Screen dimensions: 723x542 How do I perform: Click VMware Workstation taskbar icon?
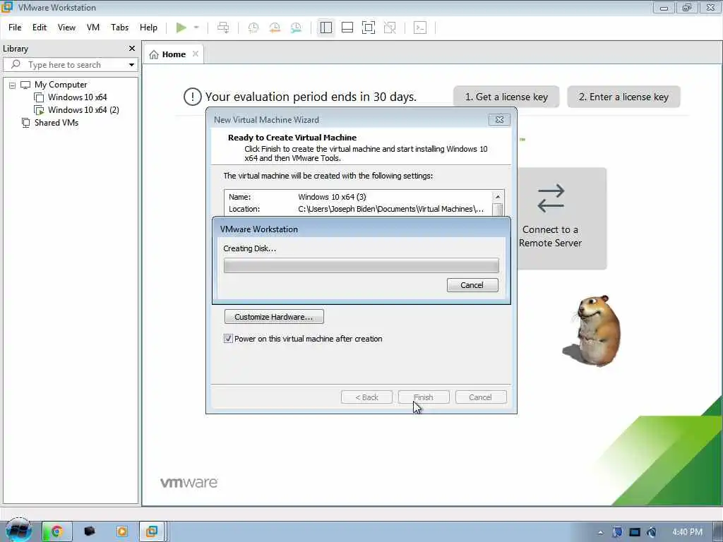pyautogui.click(x=152, y=532)
